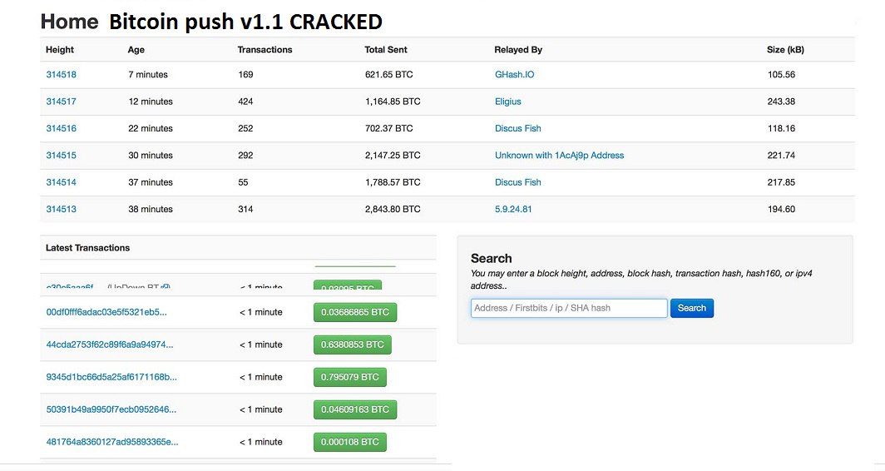Click the blue Search button
Screen dimensions: 885x471
click(x=691, y=308)
